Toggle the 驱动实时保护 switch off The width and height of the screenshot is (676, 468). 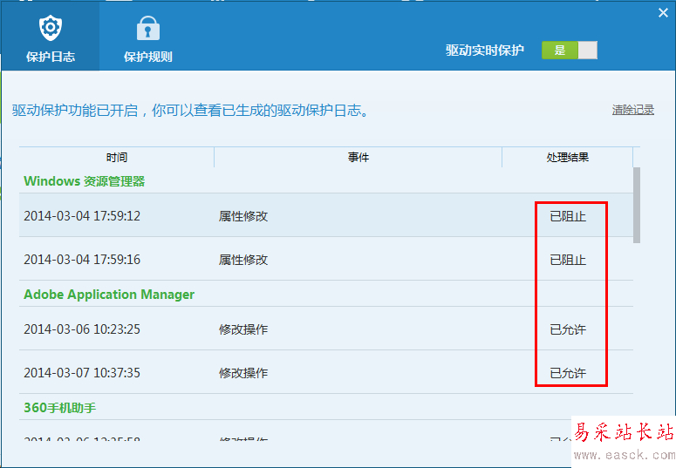pos(570,50)
